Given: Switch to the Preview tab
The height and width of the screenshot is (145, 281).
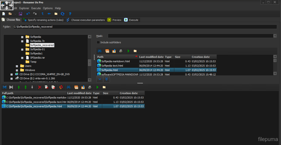Looking at the screenshot, I should 114,20.
